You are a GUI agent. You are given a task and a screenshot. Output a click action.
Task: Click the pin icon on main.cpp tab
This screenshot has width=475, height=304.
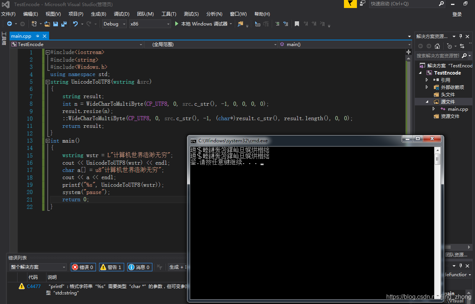(x=37, y=36)
